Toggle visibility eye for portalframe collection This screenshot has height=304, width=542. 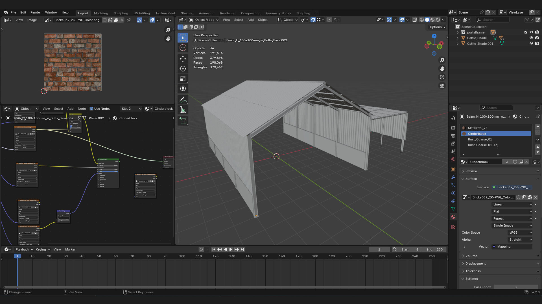tap(531, 32)
